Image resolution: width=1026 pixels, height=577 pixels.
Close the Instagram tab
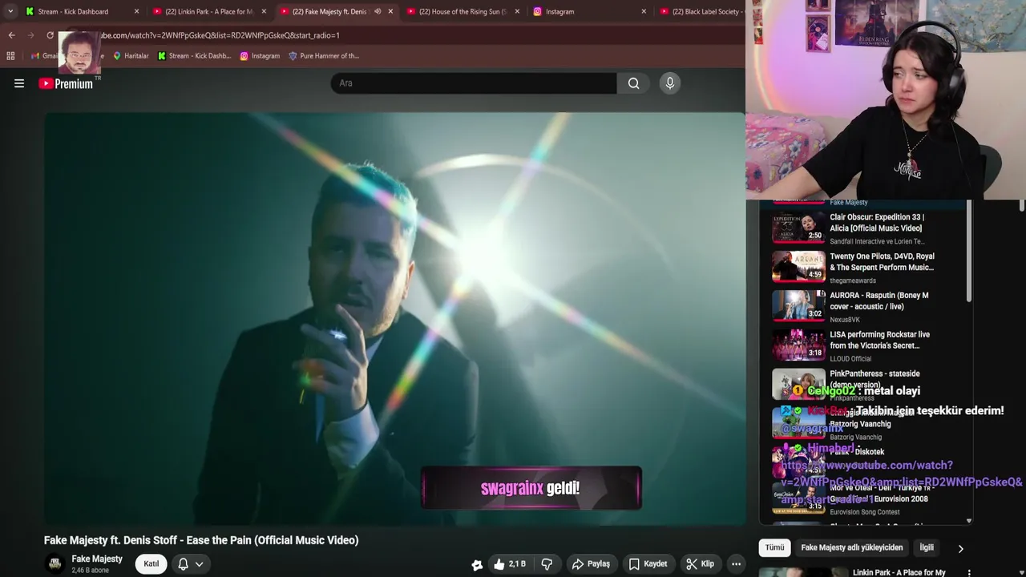(644, 12)
